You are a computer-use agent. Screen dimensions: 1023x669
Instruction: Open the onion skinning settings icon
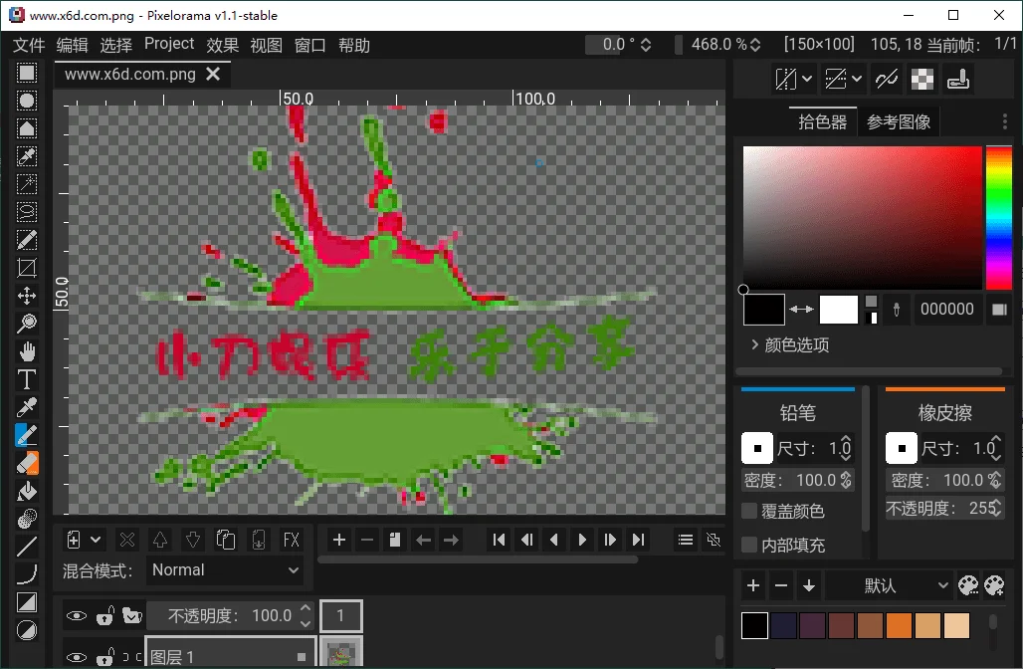tap(713, 540)
